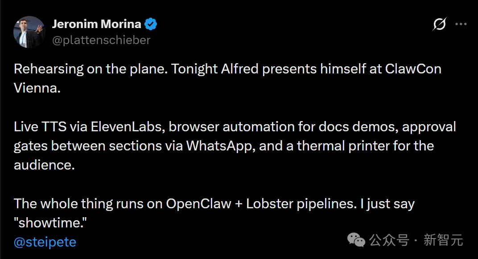This screenshot has width=478, height=259.
Task: Open the three-dot more options menu
Action: tap(461, 24)
